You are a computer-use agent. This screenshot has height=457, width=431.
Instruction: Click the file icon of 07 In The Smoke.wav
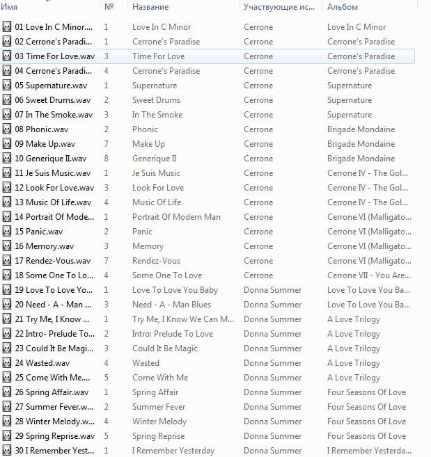(x=7, y=115)
